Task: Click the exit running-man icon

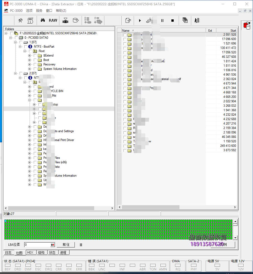Action: point(197,20)
